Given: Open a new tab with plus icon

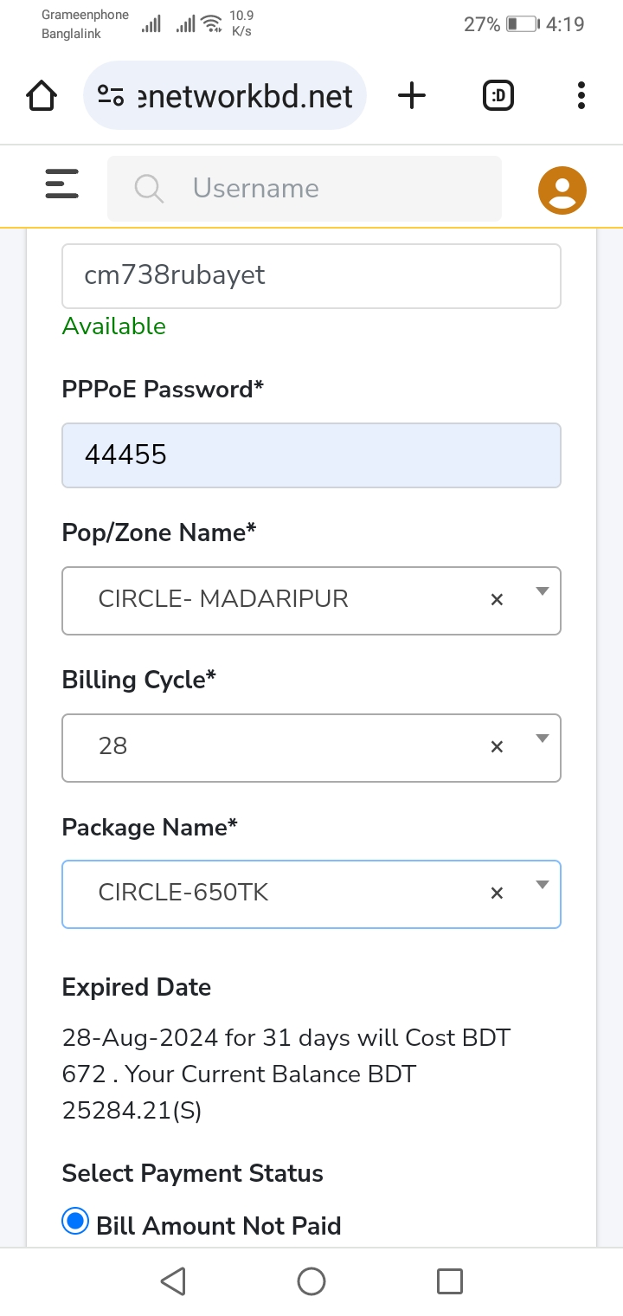Looking at the screenshot, I should [x=412, y=95].
